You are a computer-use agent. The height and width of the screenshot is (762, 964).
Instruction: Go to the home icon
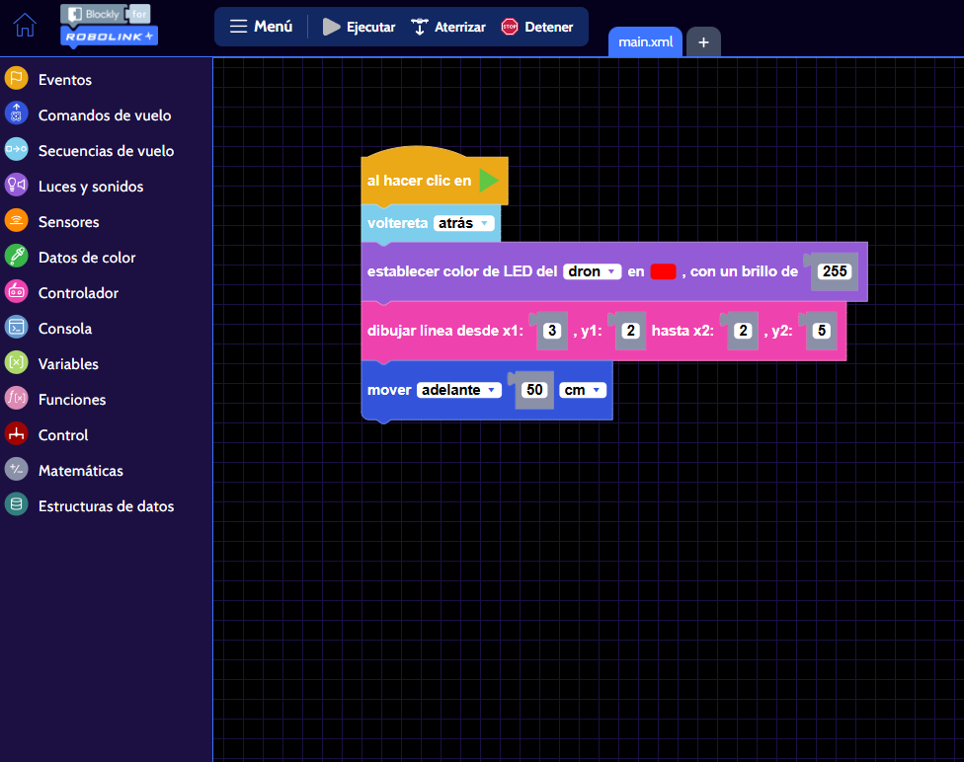(x=26, y=26)
